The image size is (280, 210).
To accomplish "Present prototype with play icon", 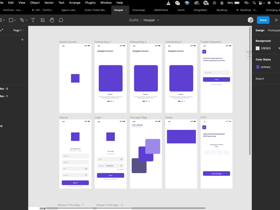I will 276,20.
